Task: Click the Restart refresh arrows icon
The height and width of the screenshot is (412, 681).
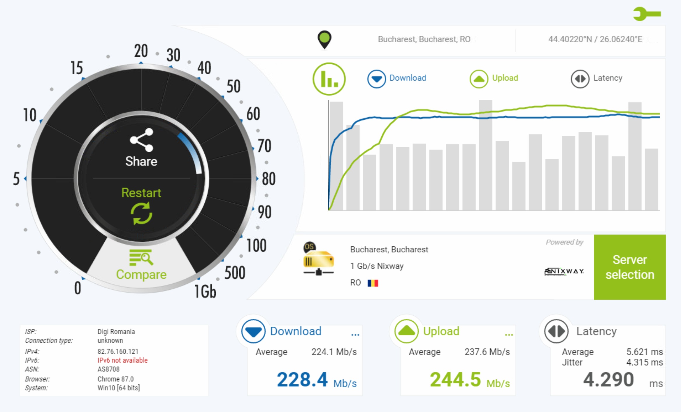Action: point(141,214)
